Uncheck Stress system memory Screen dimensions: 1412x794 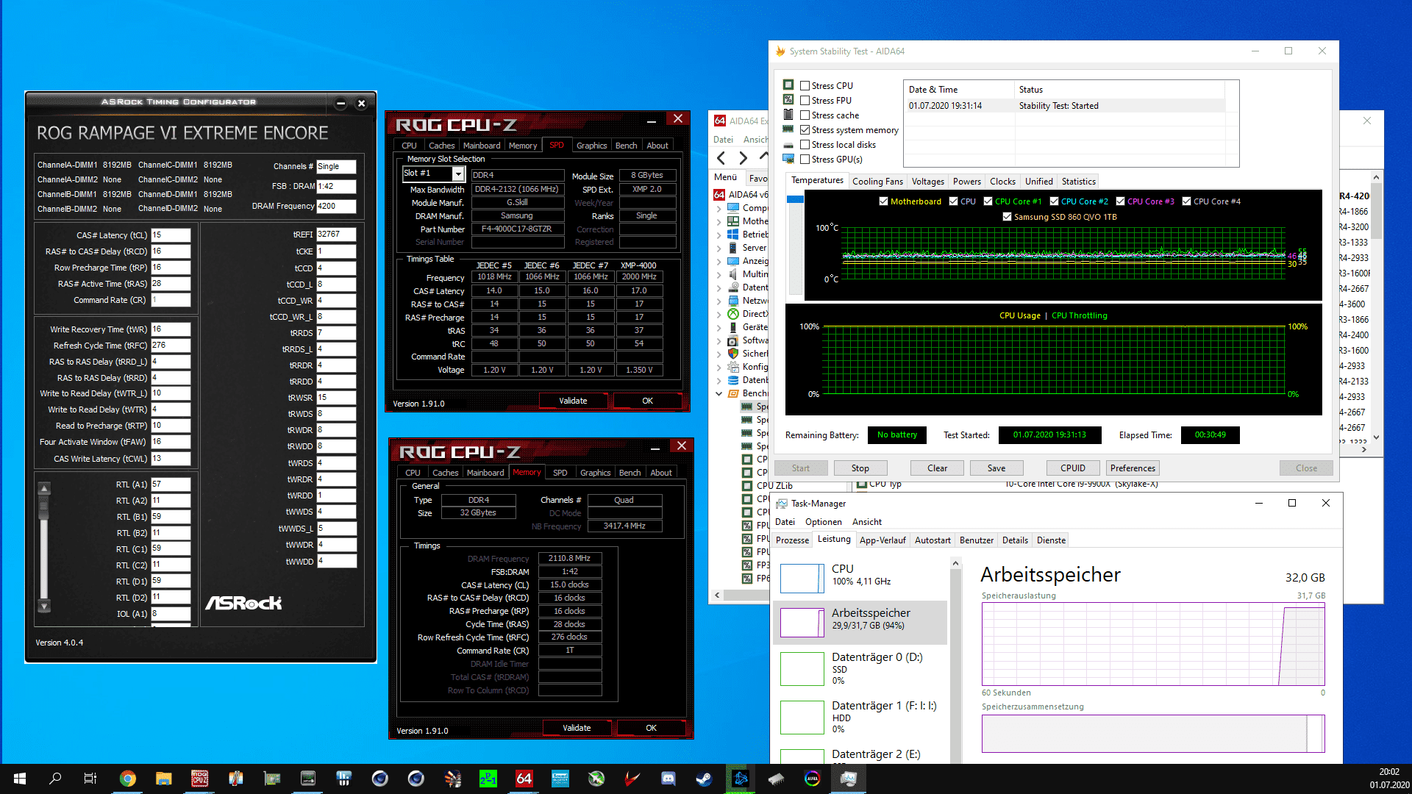coord(805,130)
